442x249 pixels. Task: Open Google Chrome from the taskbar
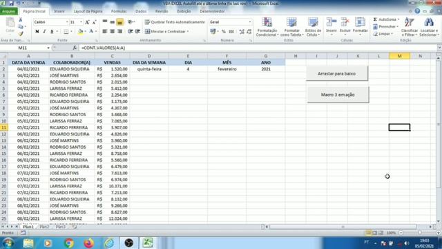point(68,243)
